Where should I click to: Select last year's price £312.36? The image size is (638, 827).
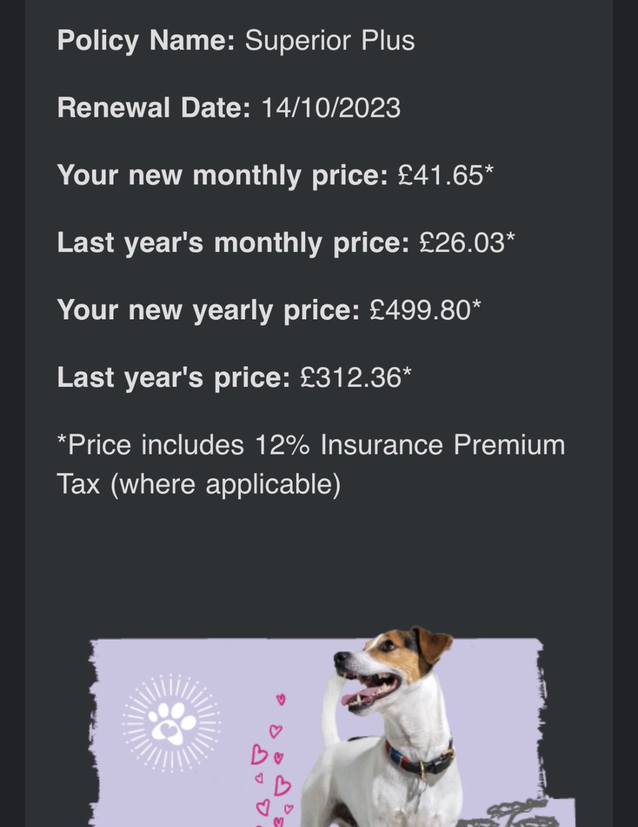click(x=356, y=378)
